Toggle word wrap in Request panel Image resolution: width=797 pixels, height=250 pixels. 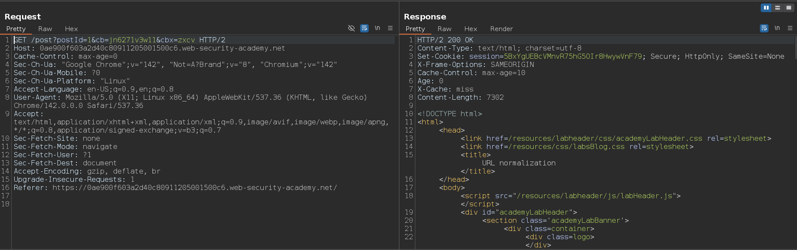point(364,28)
